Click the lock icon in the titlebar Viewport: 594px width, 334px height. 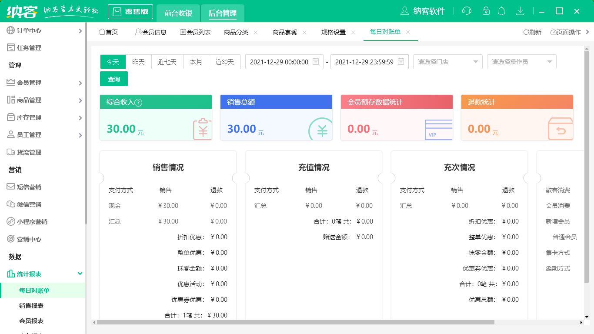484,11
